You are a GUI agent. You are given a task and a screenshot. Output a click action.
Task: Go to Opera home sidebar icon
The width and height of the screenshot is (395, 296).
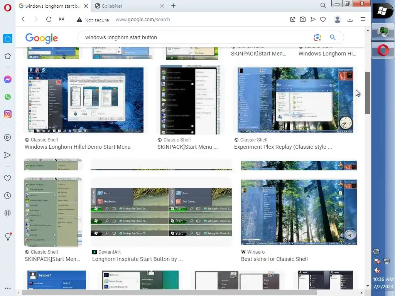click(x=8, y=39)
